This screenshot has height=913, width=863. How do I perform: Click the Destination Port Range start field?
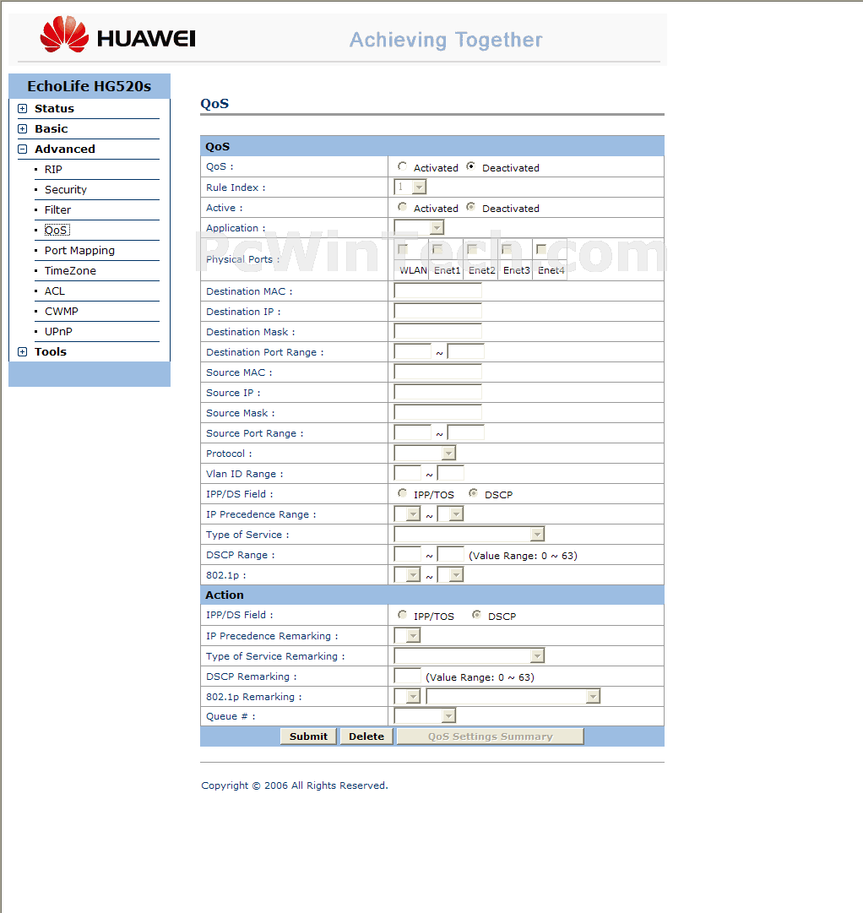coord(413,351)
